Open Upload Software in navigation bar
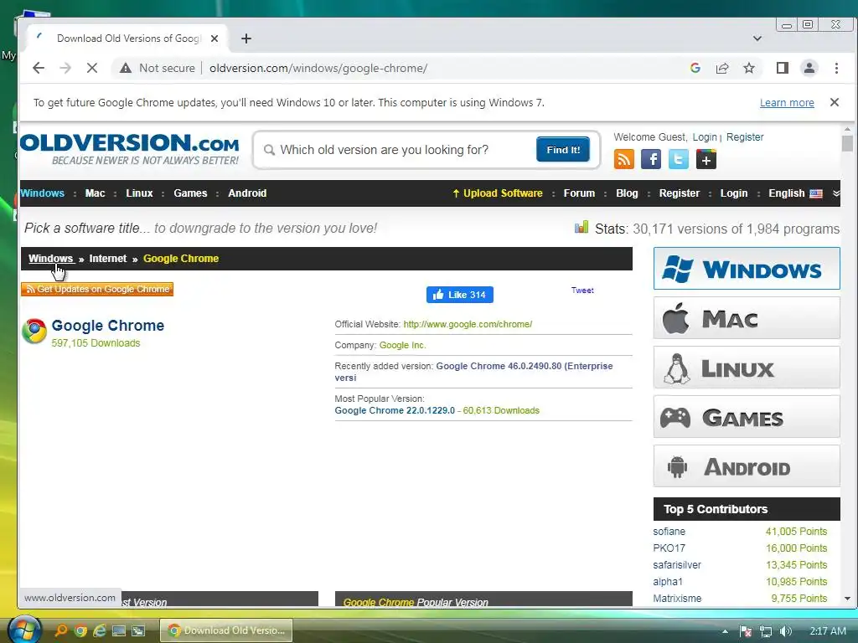 [498, 193]
